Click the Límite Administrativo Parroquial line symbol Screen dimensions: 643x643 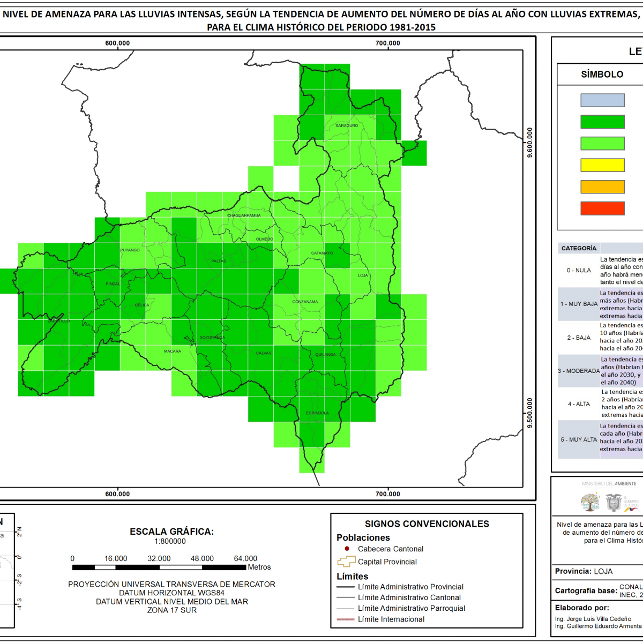(346, 608)
